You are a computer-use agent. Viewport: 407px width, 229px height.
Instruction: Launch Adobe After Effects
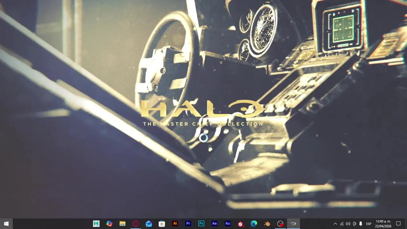pos(214,224)
